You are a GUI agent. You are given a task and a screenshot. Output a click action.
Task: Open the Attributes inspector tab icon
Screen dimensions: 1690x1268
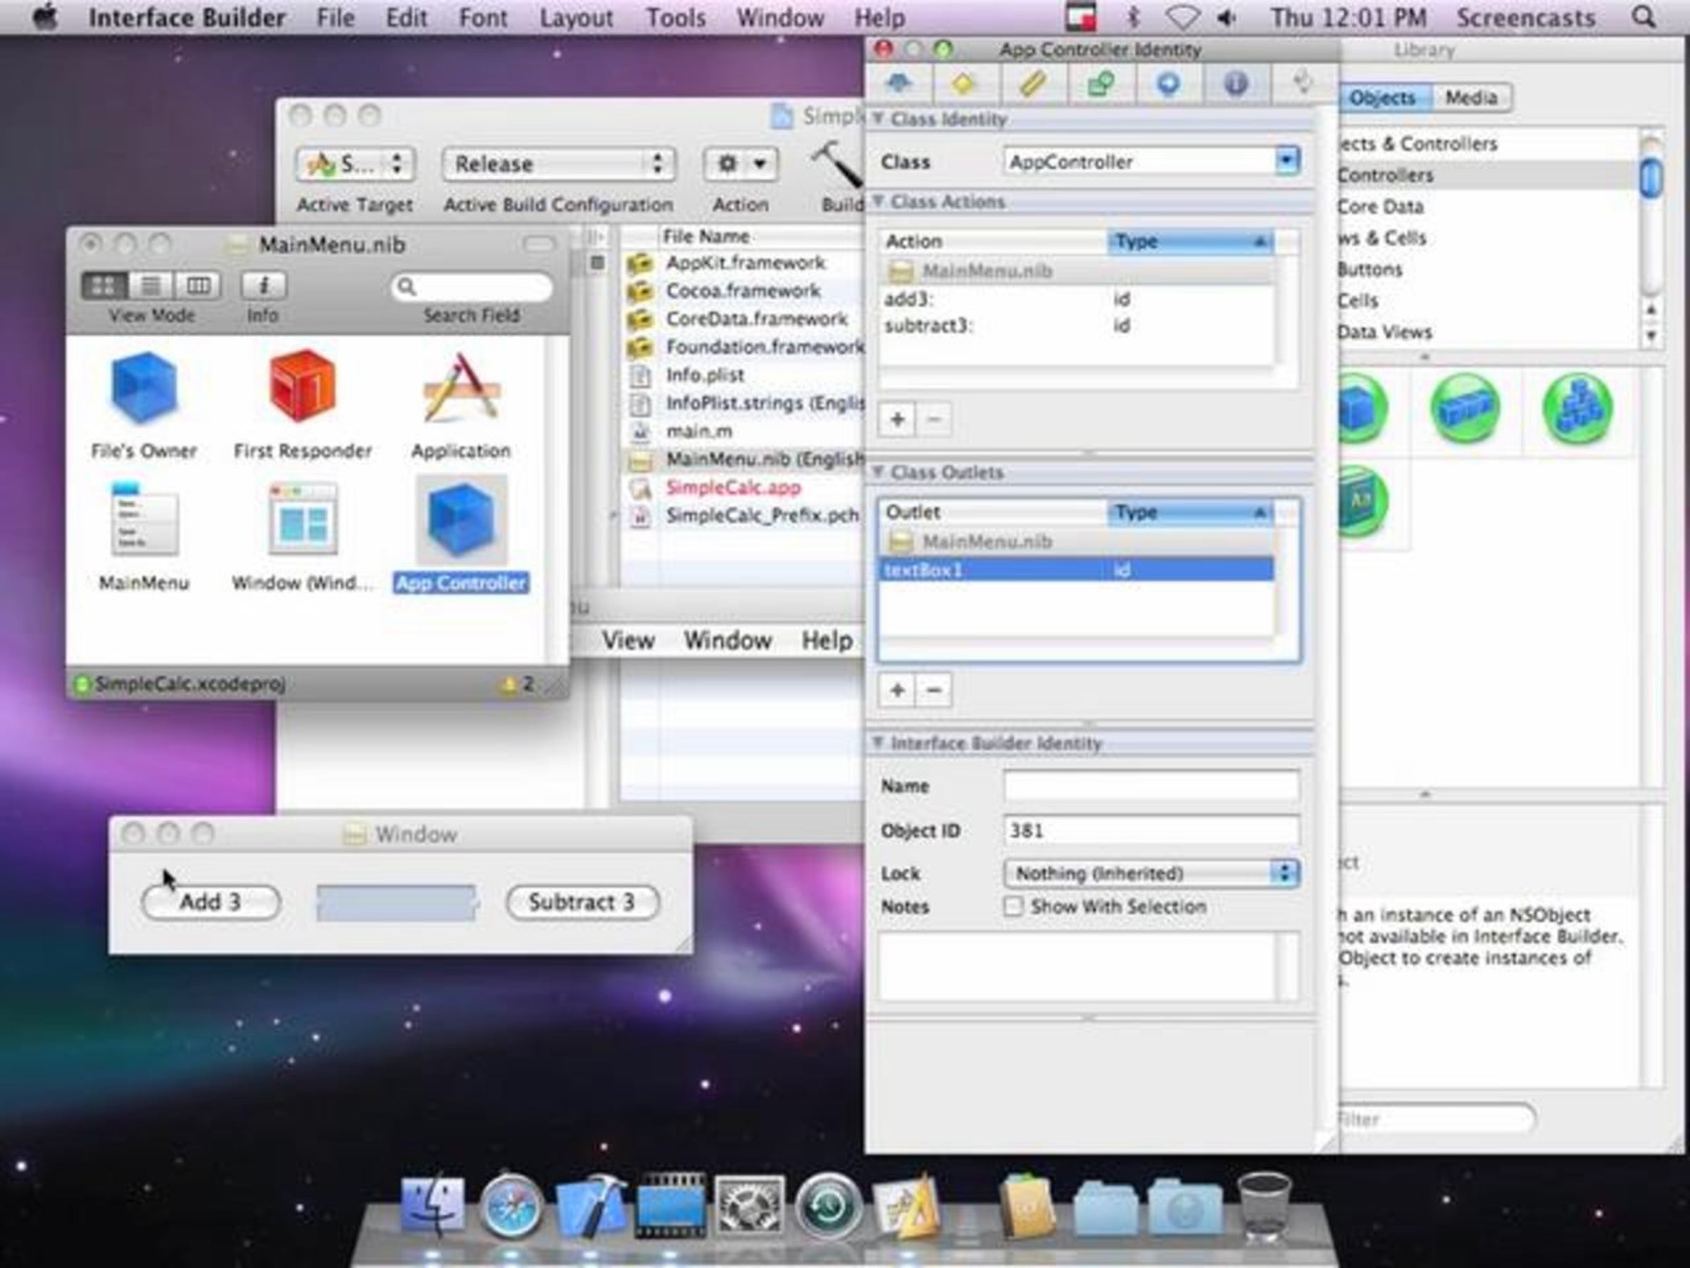click(899, 82)
